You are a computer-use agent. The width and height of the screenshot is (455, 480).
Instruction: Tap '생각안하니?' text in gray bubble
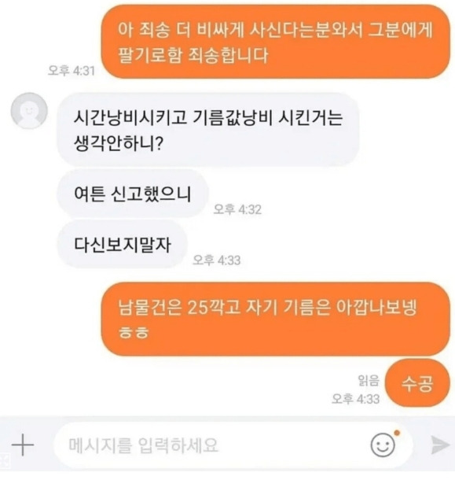(x=119, y=143)
